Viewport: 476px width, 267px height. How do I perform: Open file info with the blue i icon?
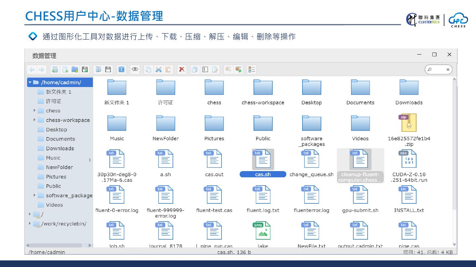[x=122, y=70]
